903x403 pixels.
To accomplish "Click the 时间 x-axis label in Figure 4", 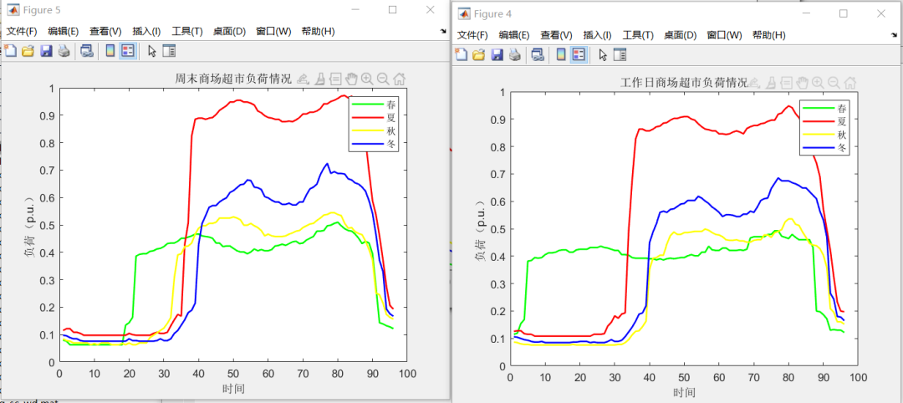I will 684,393.
